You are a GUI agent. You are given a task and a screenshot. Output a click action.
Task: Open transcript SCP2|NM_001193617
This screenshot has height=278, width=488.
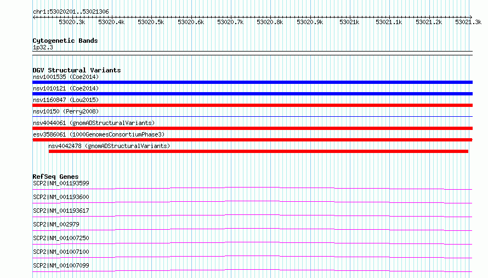click(61, 211)
